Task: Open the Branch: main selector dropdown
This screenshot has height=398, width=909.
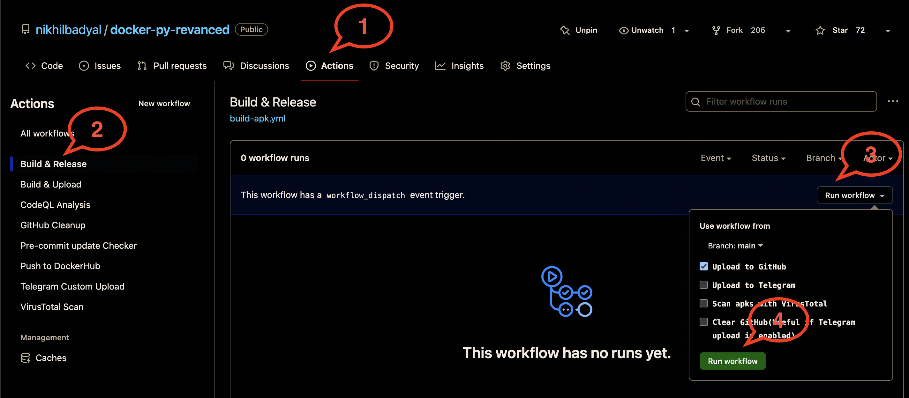Action: 735,246
